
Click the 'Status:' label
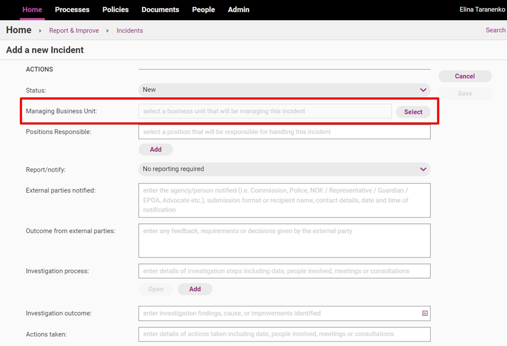(x=36, y=90)
